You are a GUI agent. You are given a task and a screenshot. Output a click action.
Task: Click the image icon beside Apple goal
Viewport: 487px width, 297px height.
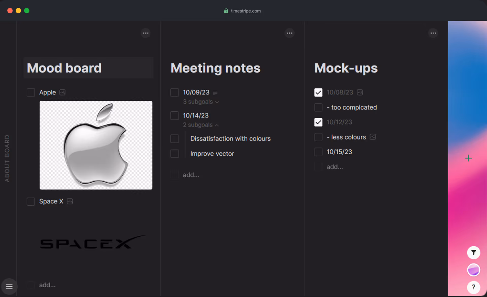[x=62, y=92]
